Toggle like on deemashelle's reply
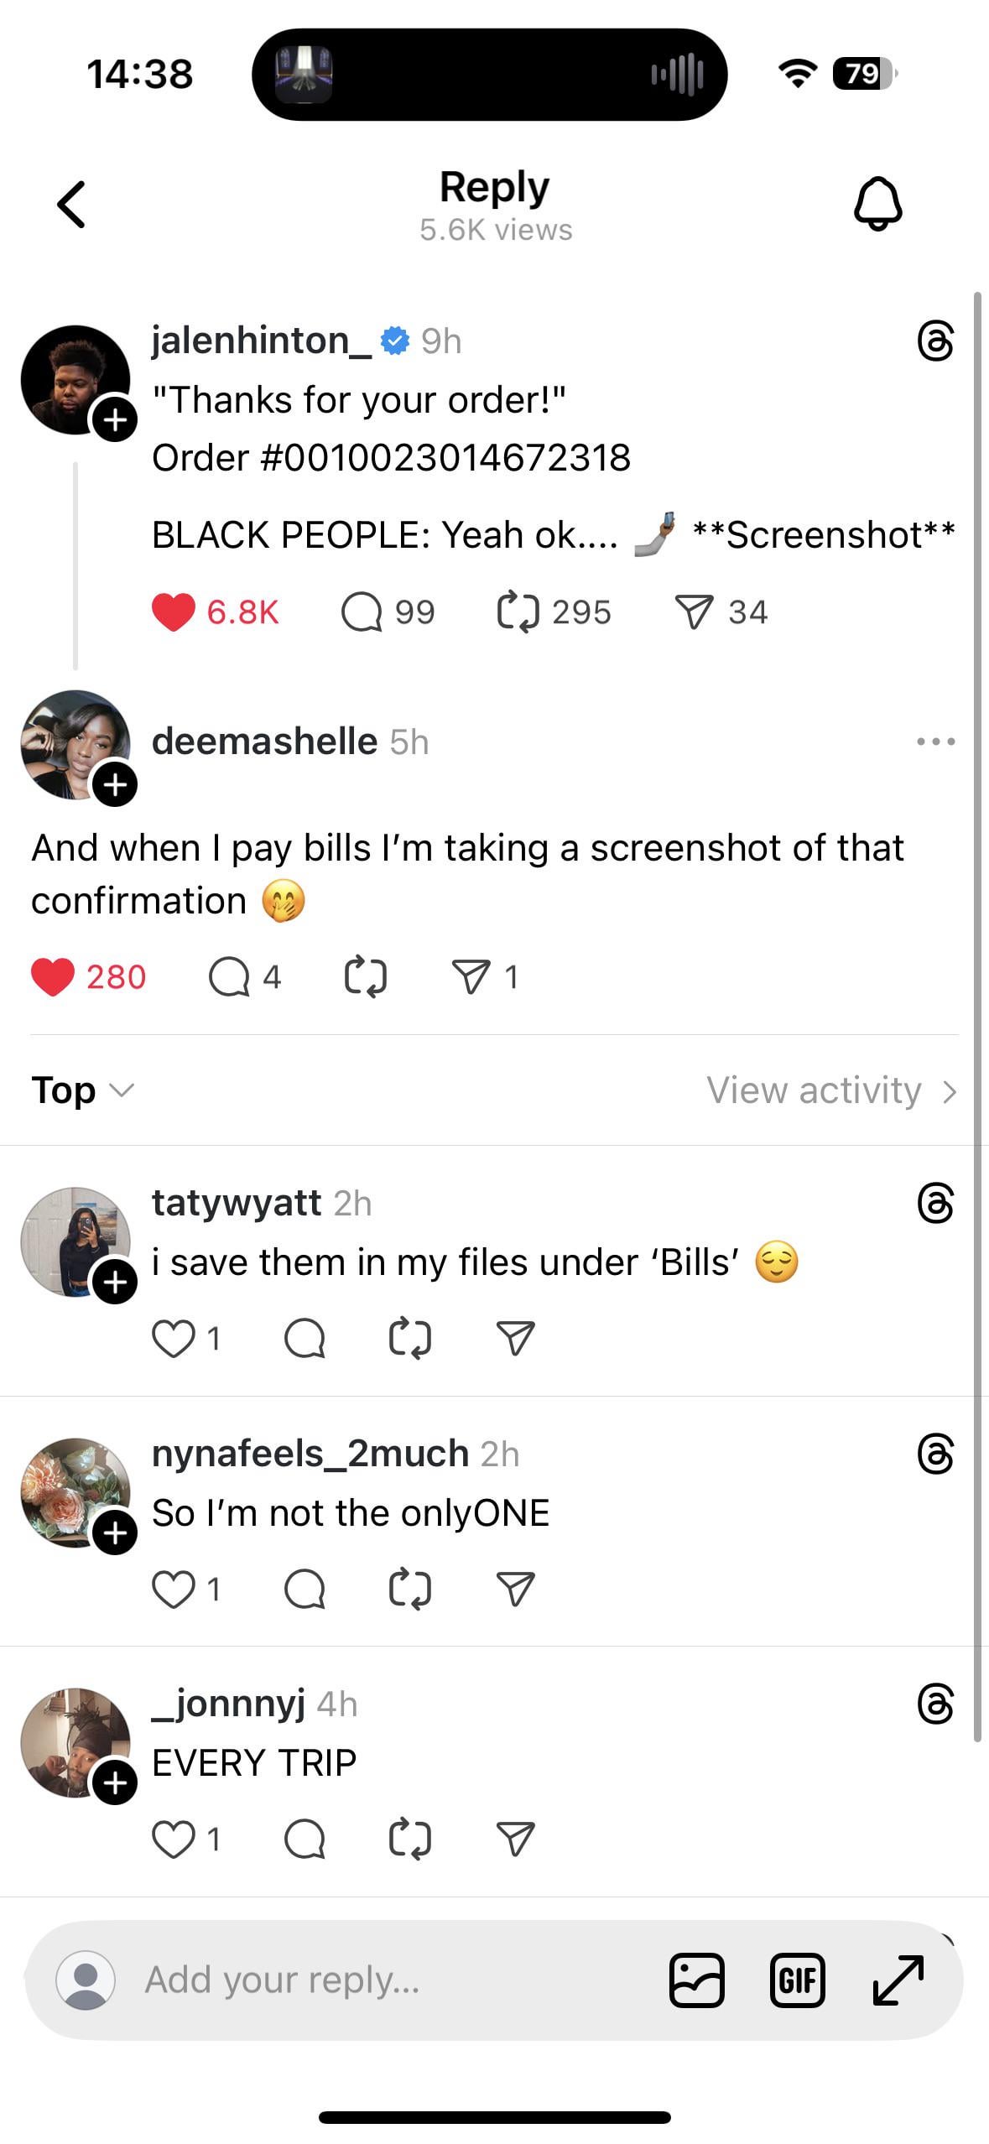 pyautogui.click(x=53, y=976)
